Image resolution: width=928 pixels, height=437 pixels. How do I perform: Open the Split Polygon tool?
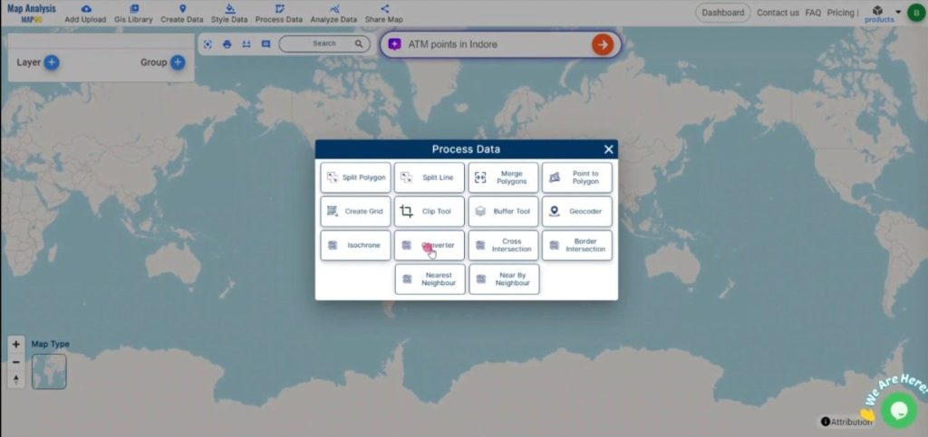[355, 177]
